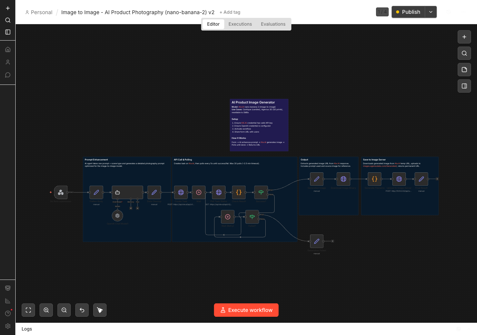Select the tidy up wand icon
The height and width of the screenshot is (335, 477).
(100, 310)
